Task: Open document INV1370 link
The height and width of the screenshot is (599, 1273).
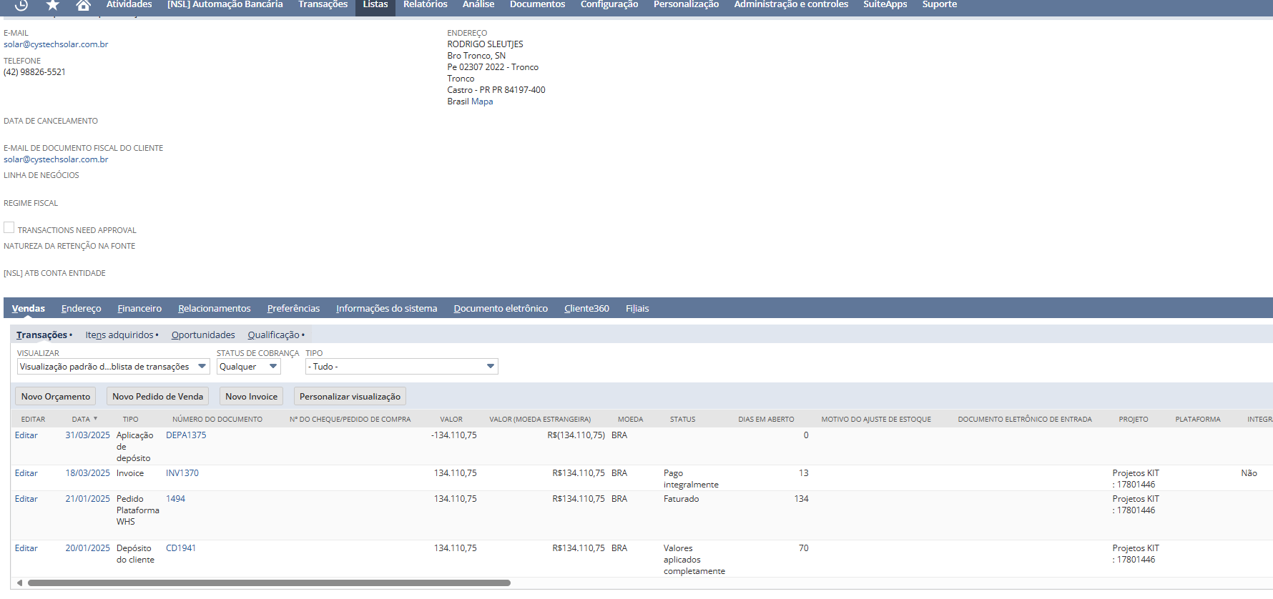Action: [x=182, y=473]
